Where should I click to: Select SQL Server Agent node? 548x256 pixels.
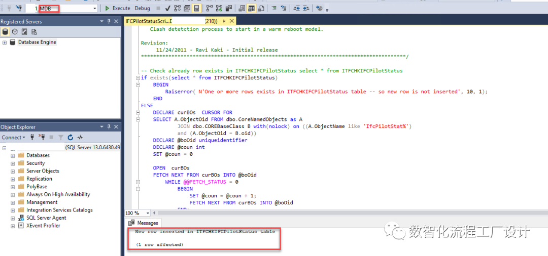(46, 218)
